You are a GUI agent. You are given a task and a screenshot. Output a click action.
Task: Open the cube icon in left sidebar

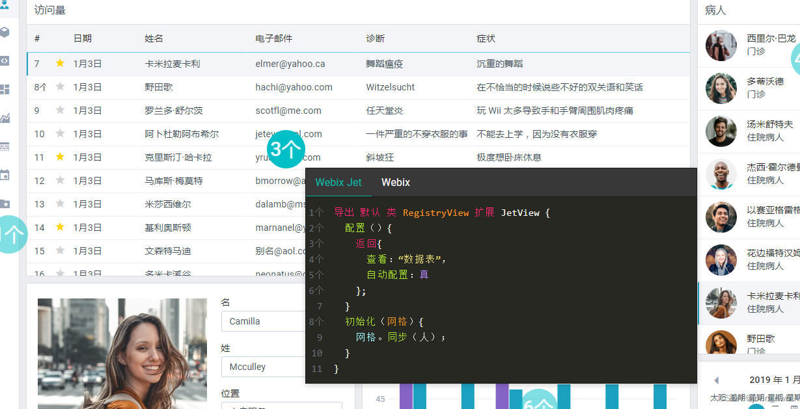(5, 32)
